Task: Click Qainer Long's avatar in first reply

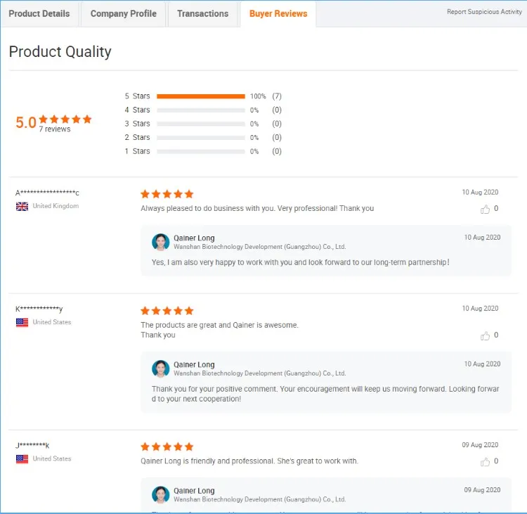Action: (x=160, y=242)
